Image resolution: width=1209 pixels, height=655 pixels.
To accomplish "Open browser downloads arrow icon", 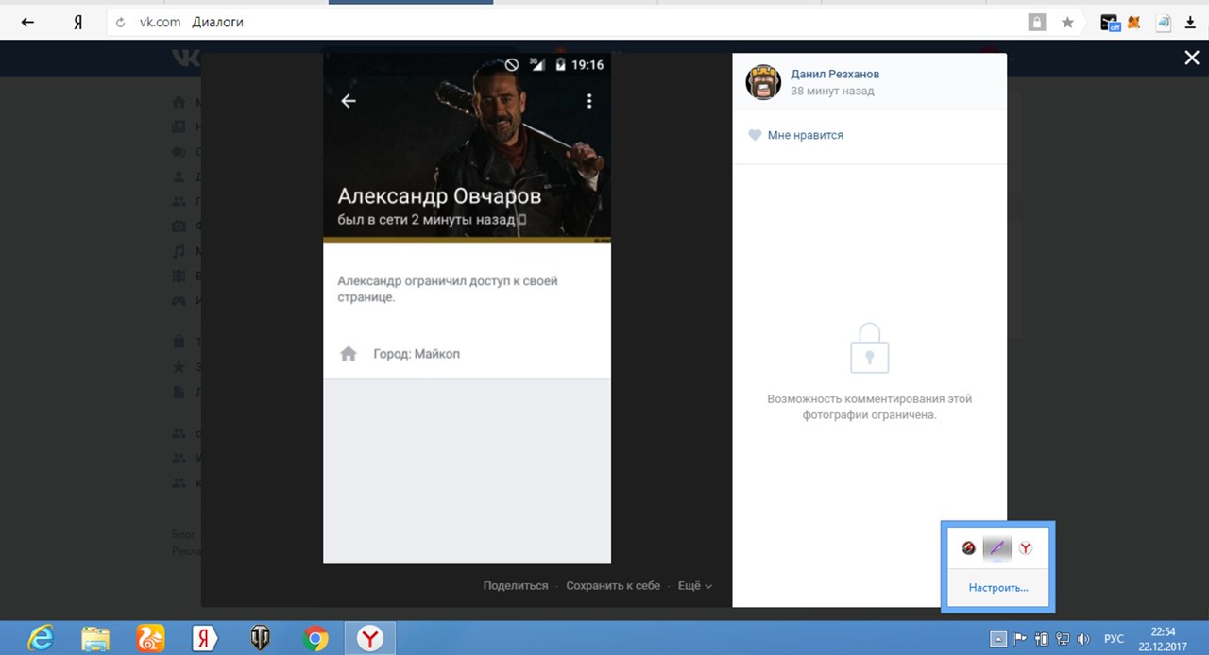I will tap(1190, 23).
